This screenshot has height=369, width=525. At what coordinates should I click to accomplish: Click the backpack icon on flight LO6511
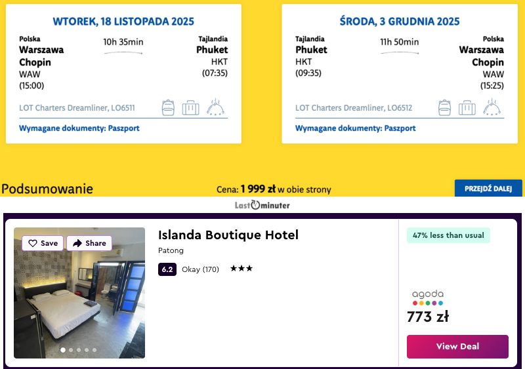click(168, 107)
